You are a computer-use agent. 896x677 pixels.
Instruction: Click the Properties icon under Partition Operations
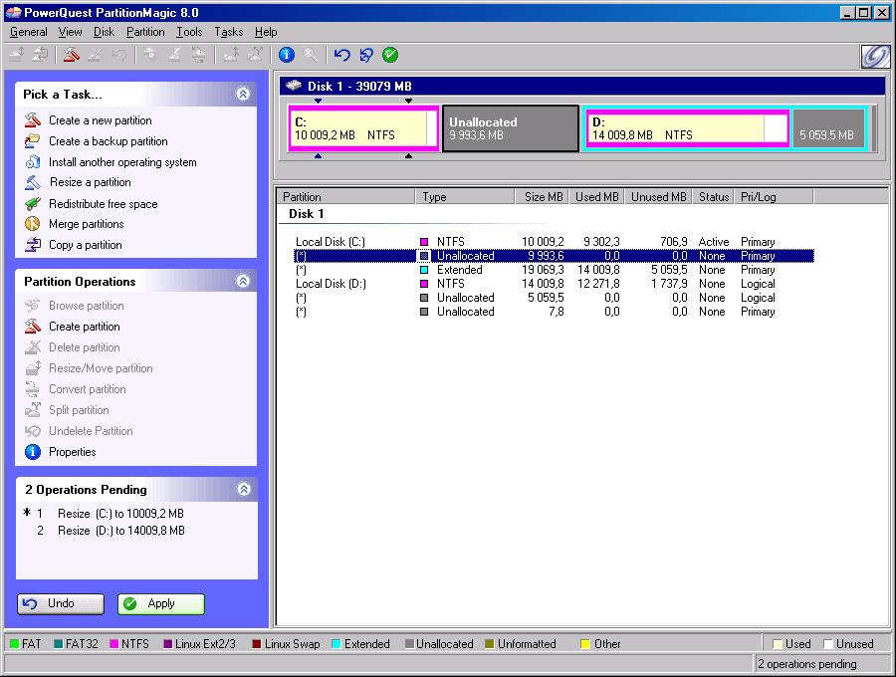click(x=33, y=452)
